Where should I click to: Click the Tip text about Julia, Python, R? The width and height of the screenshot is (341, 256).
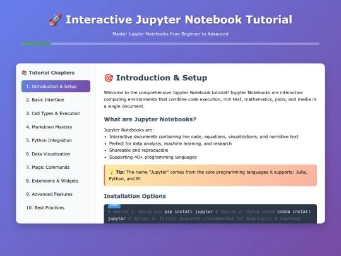coord(208,176)
